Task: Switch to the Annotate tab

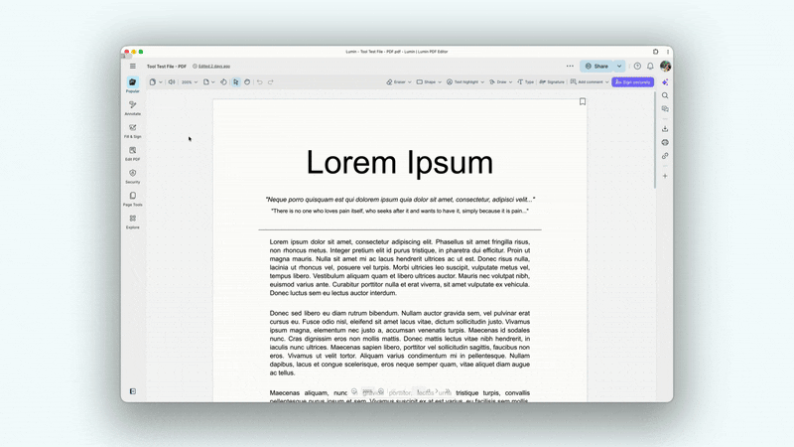Action: click(133, 107)
